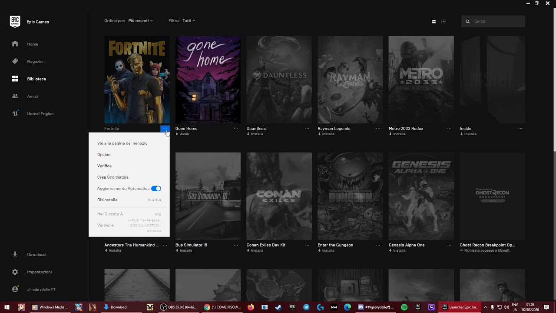Open the Jl gabrydelle YT profile

[41, 289]
